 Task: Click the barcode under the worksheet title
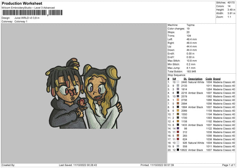(32, 13)
